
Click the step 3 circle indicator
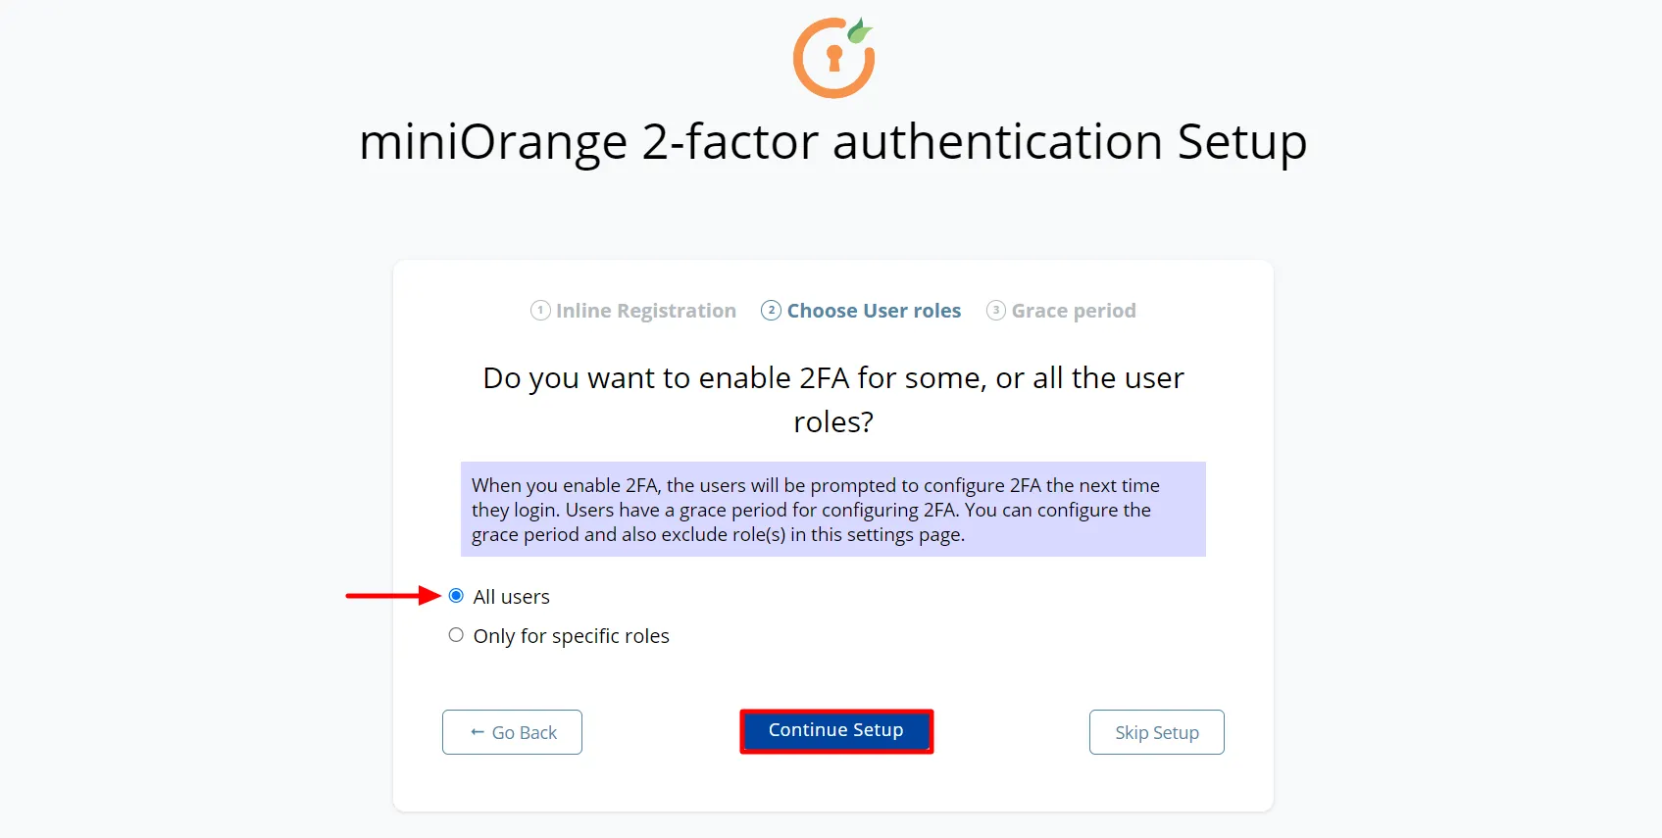[996, 310]
